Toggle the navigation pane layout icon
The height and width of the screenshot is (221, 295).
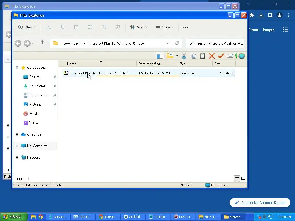coord(160,56)
